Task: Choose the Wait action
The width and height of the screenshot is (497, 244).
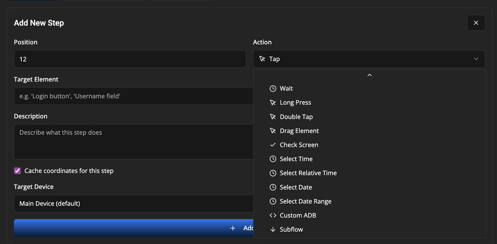Action: (369, 88)
